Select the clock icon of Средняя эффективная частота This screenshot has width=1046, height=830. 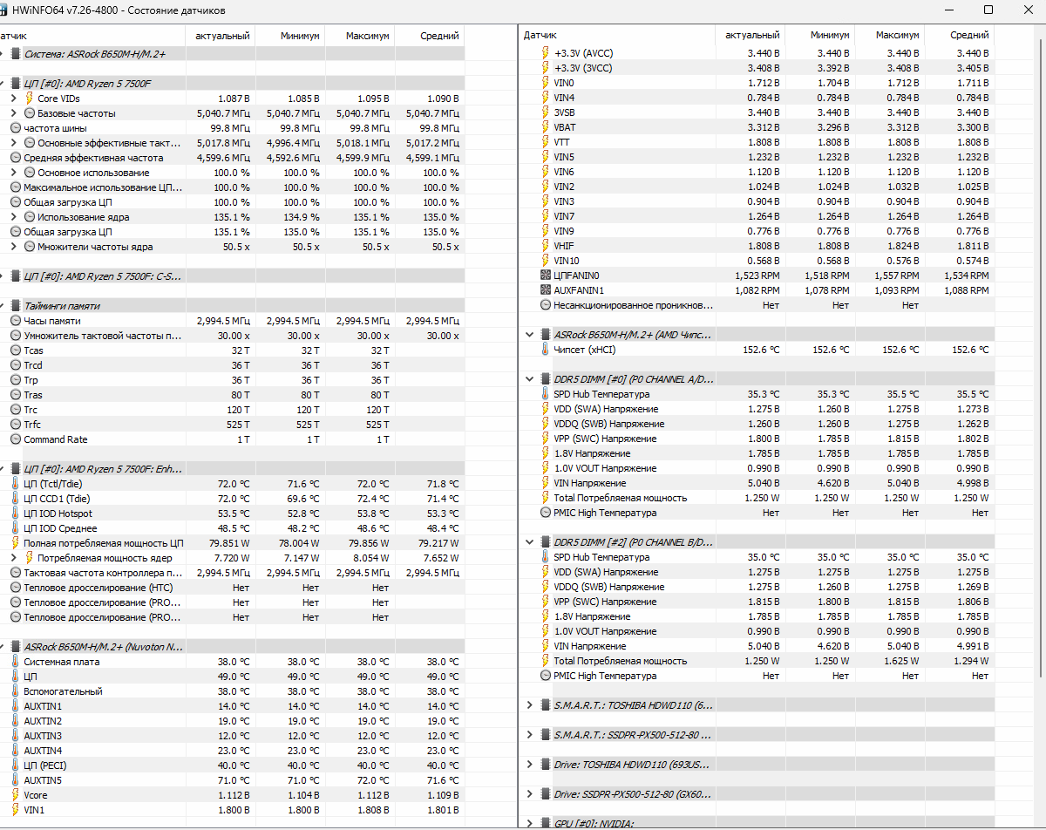click(x=16, y=158)
